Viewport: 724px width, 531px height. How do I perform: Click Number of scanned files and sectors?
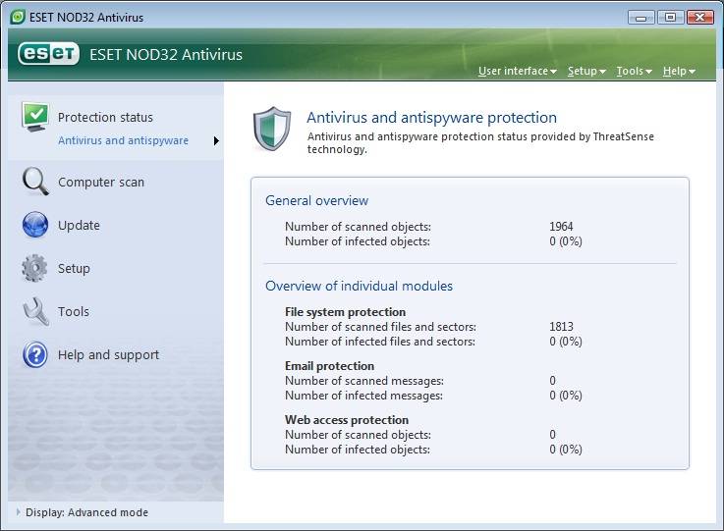pyautogui.click(x=380, y=327)
